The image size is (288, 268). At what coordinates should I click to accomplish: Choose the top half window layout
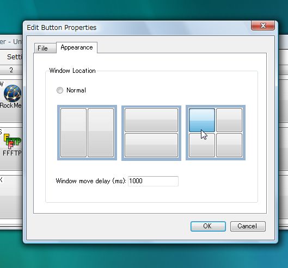click(151, 120)
